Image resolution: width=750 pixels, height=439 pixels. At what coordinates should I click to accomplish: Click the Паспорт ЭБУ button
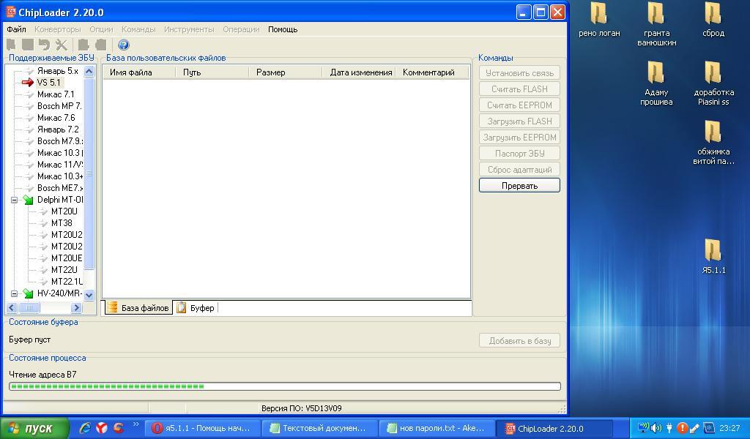[519, 154]
